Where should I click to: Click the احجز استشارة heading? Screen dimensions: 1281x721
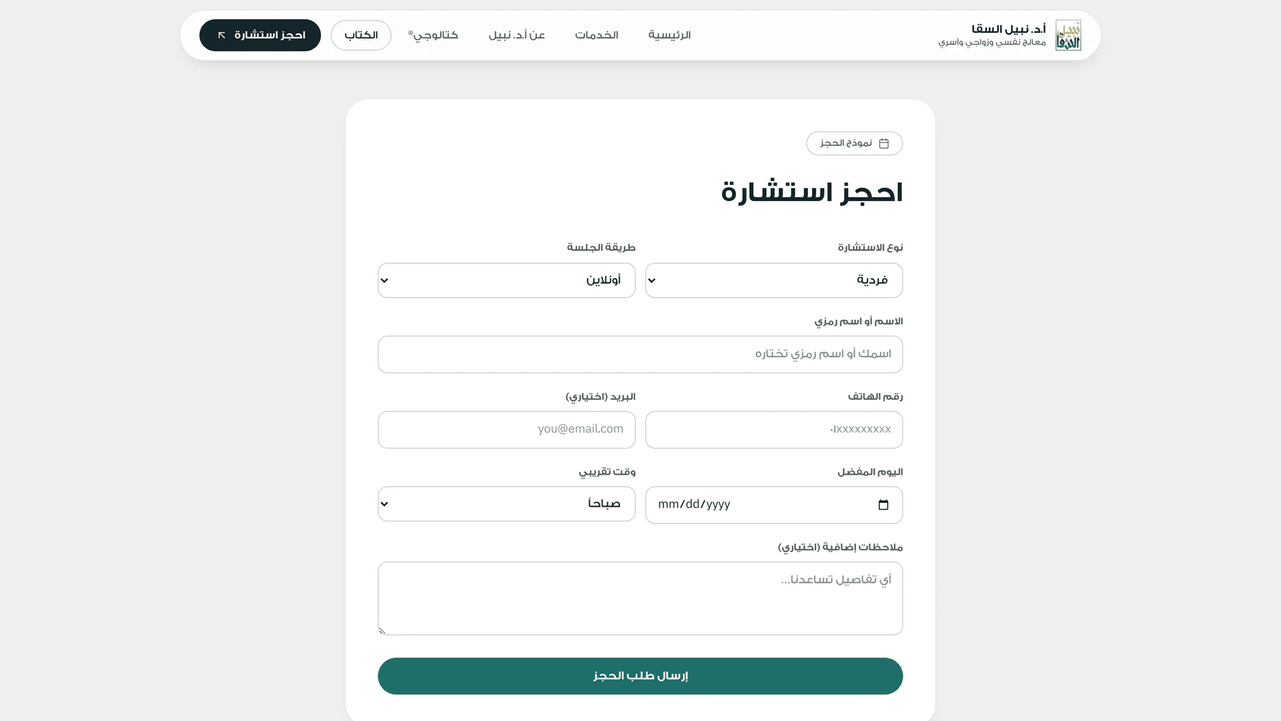[x=811, y=192]
